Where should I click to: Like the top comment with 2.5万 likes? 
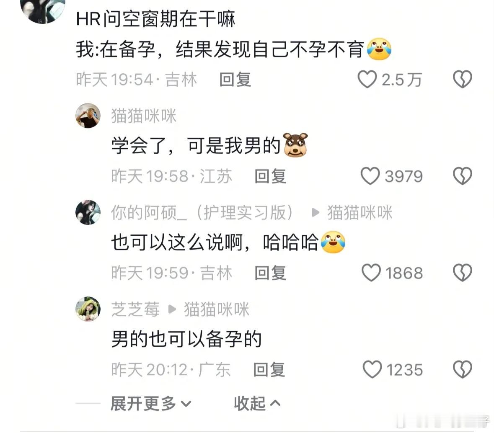point(367,79)
